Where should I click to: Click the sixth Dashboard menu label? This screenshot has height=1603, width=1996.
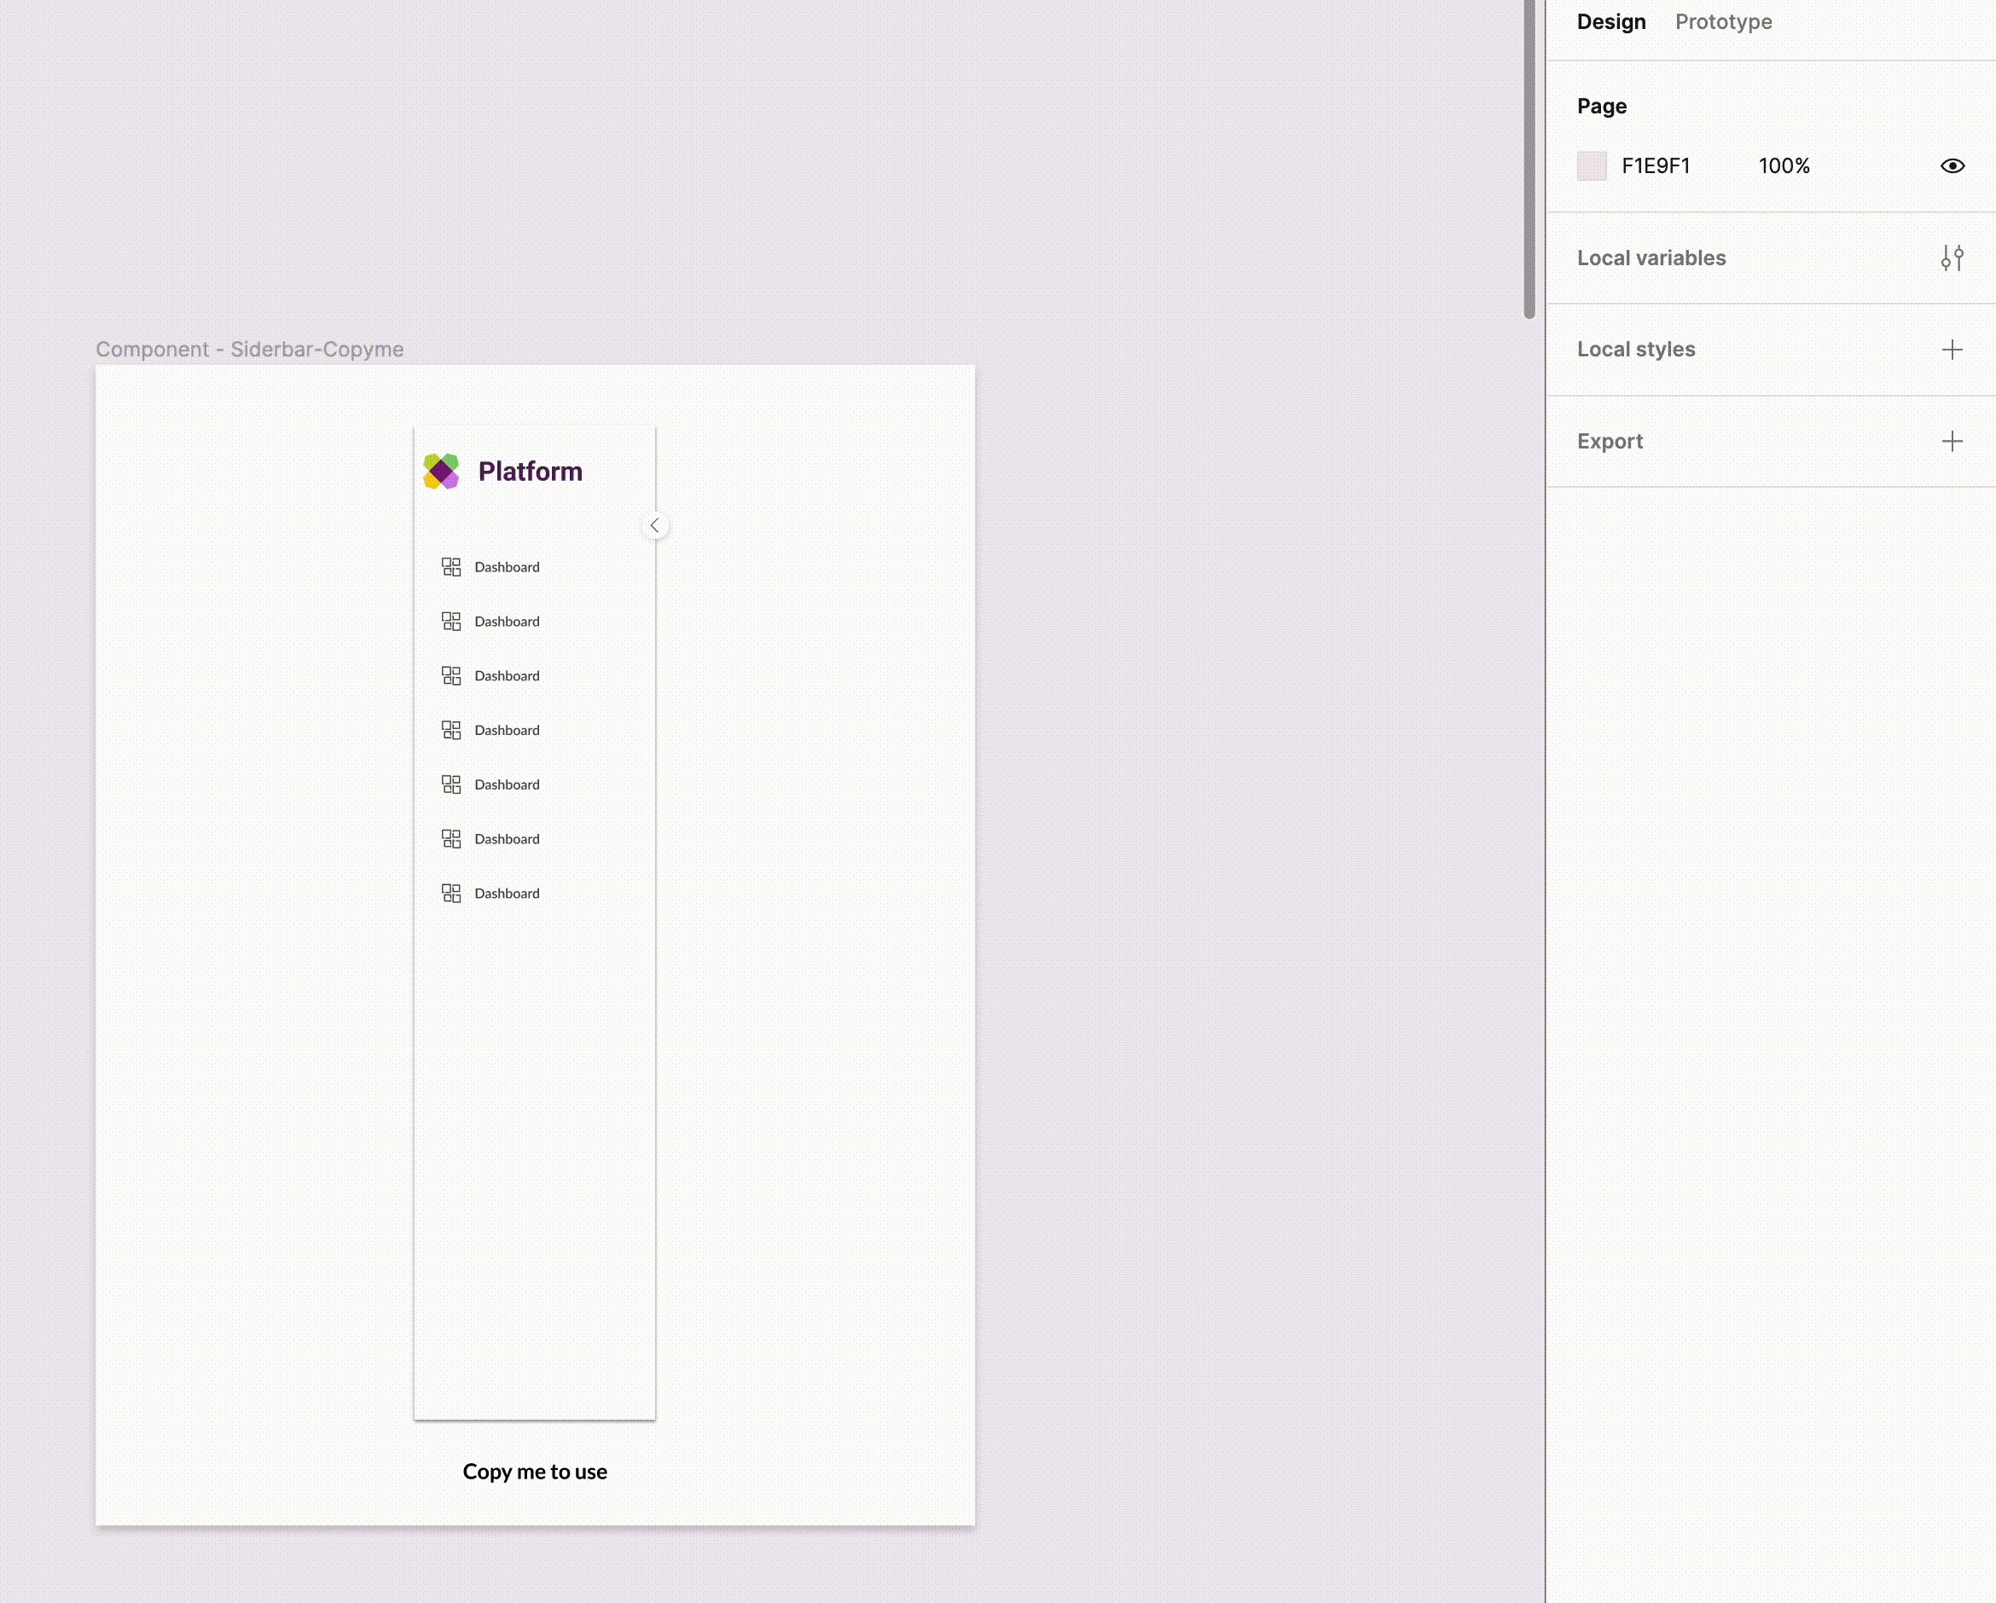click(507, 840)
